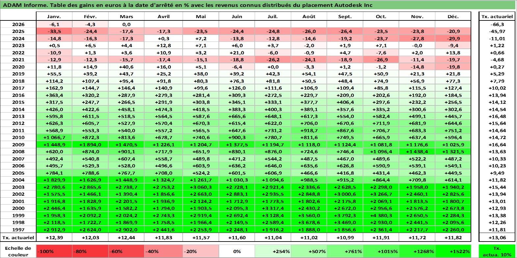Click the -80% color scale swatch
Image resolution: width=517 pixels, height=258 pixels.
(x=90, y=251)
